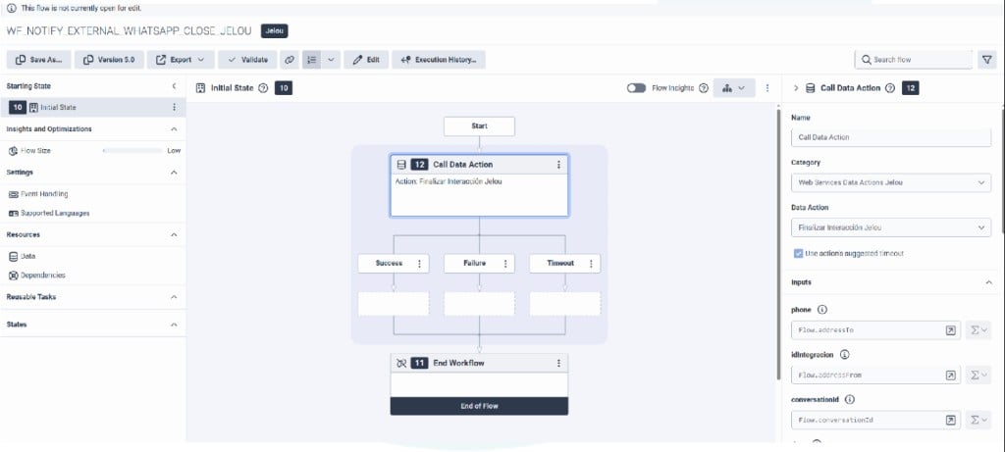Open the Failure path three-dot menu

click(x=505, y=263)
